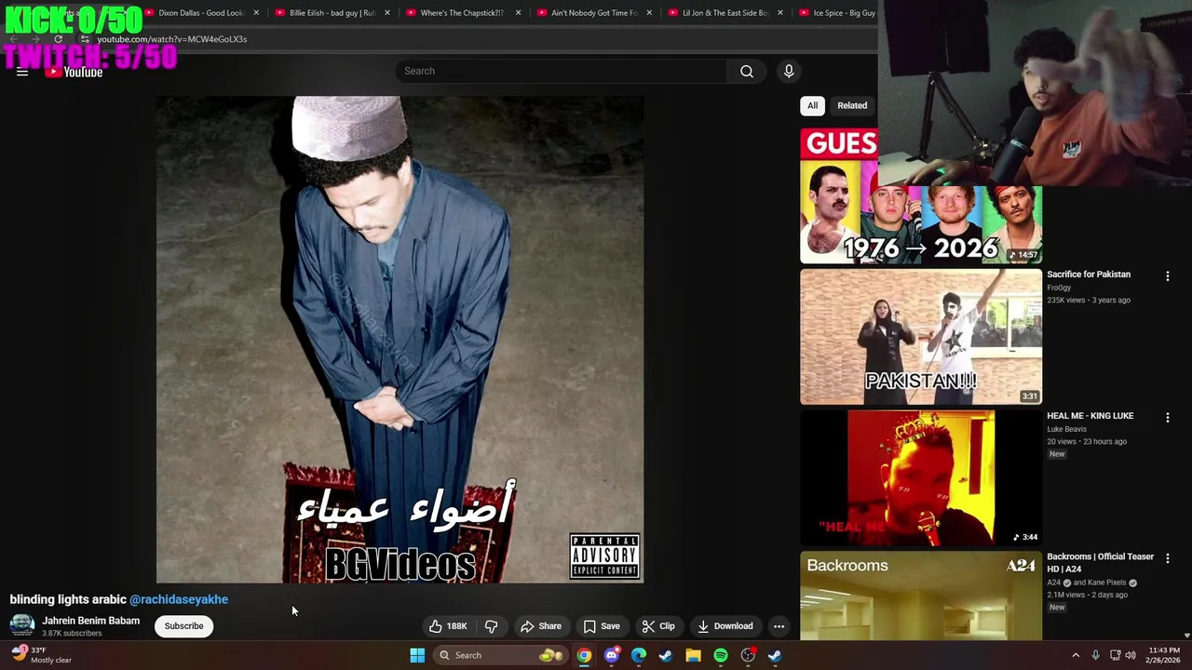Click the Luke Beavis channel name
Viewport: 1192px width, 670px height.
1066,429
